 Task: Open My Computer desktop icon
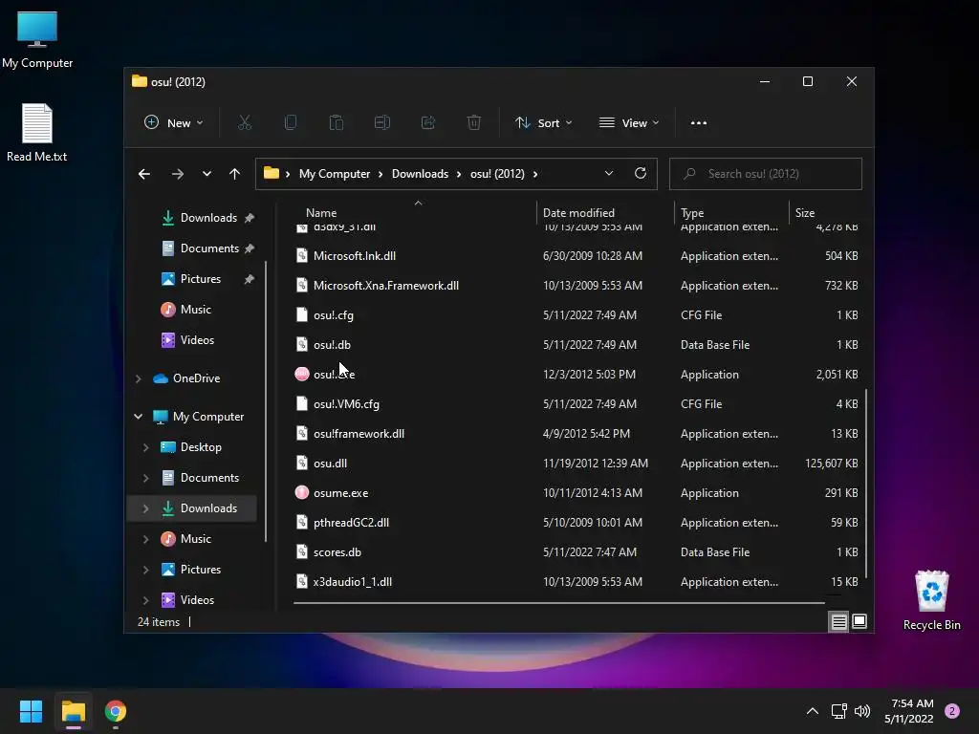pyautogui.click(x=37, y=40)
